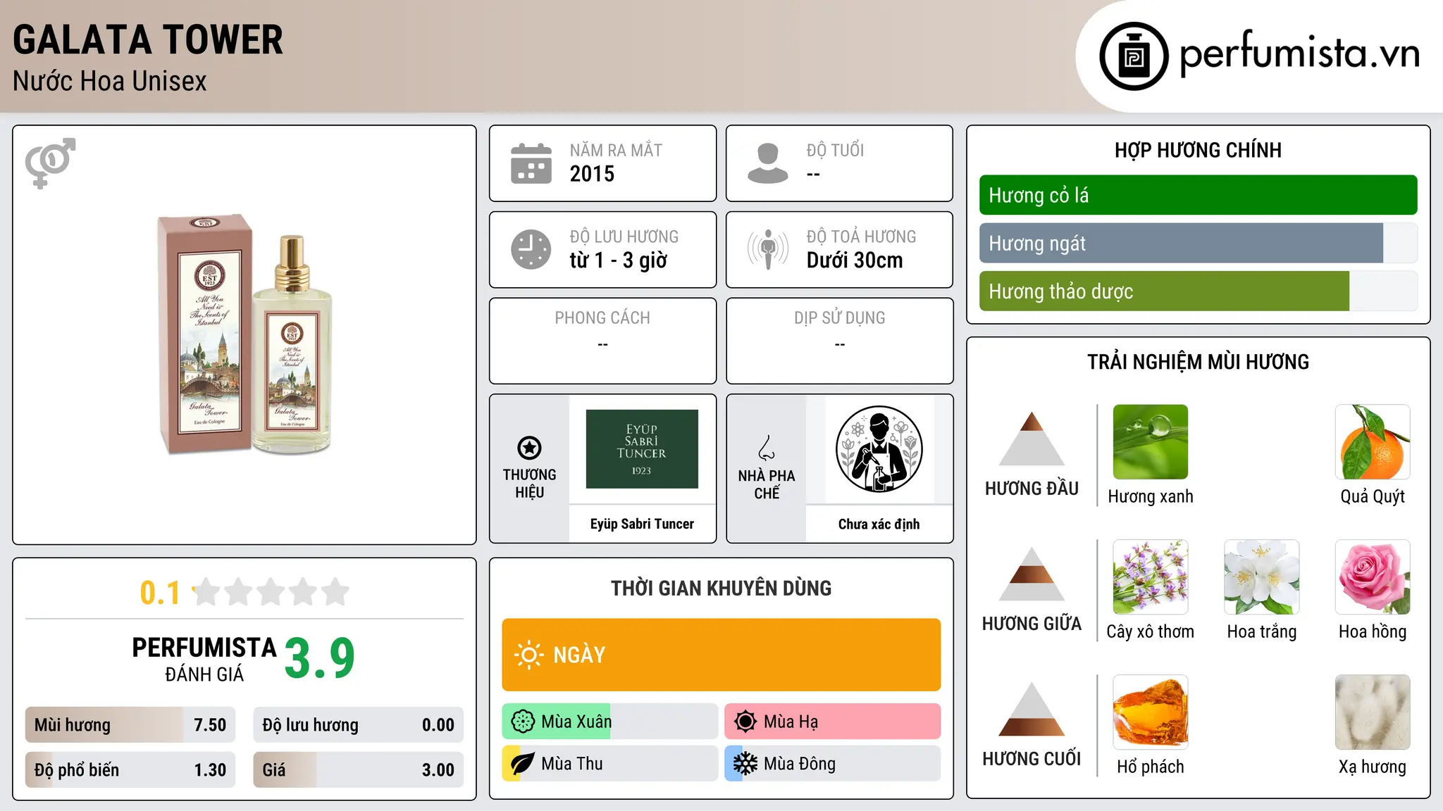Click the Phong cách label
Screen dimensions: 1443x811
602,318
